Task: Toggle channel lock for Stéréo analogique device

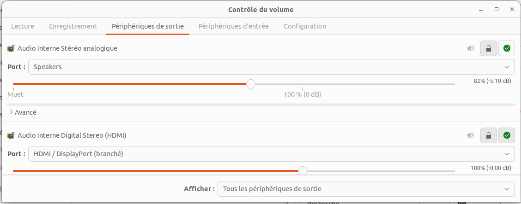Action: [x=489, y=49]
